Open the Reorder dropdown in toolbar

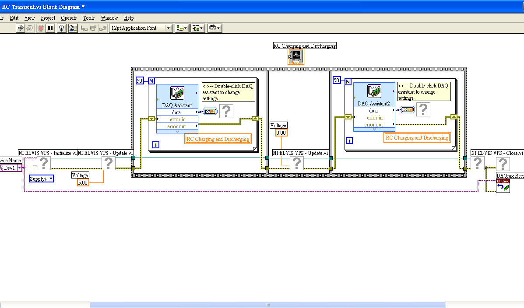tap(215, 28)
